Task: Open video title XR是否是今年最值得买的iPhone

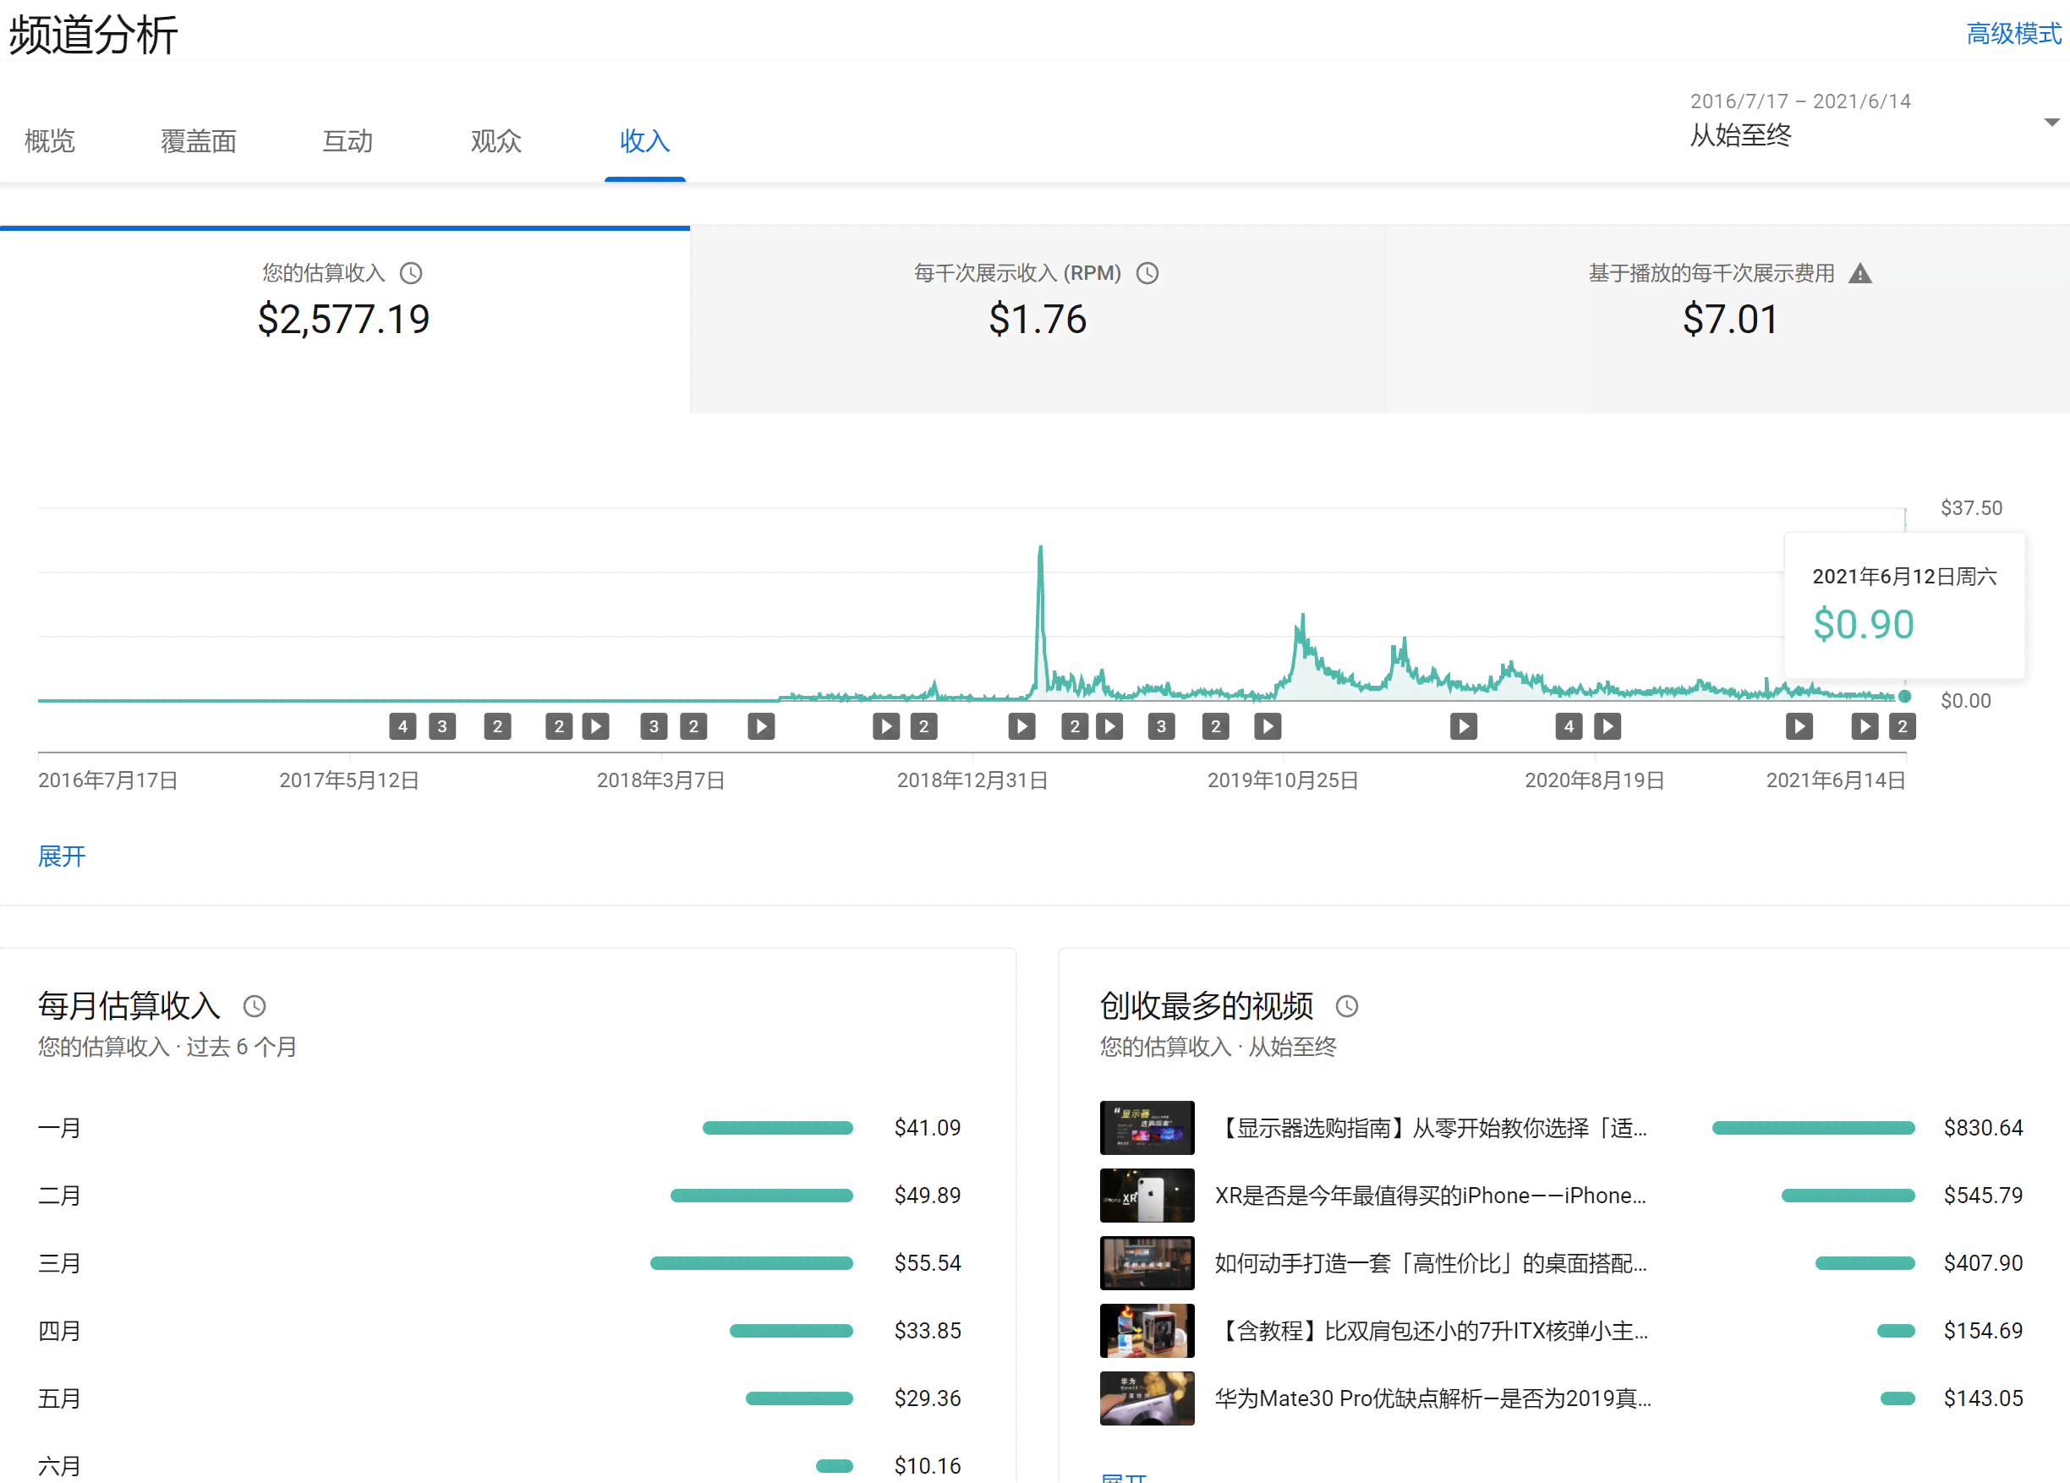Action: [x=1431, y=1196]
